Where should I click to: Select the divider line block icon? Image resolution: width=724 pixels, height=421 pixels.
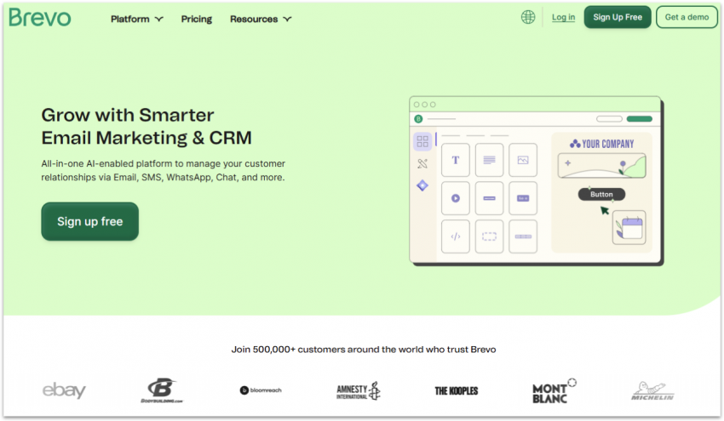pyautogui.click(x=489, y=198)
